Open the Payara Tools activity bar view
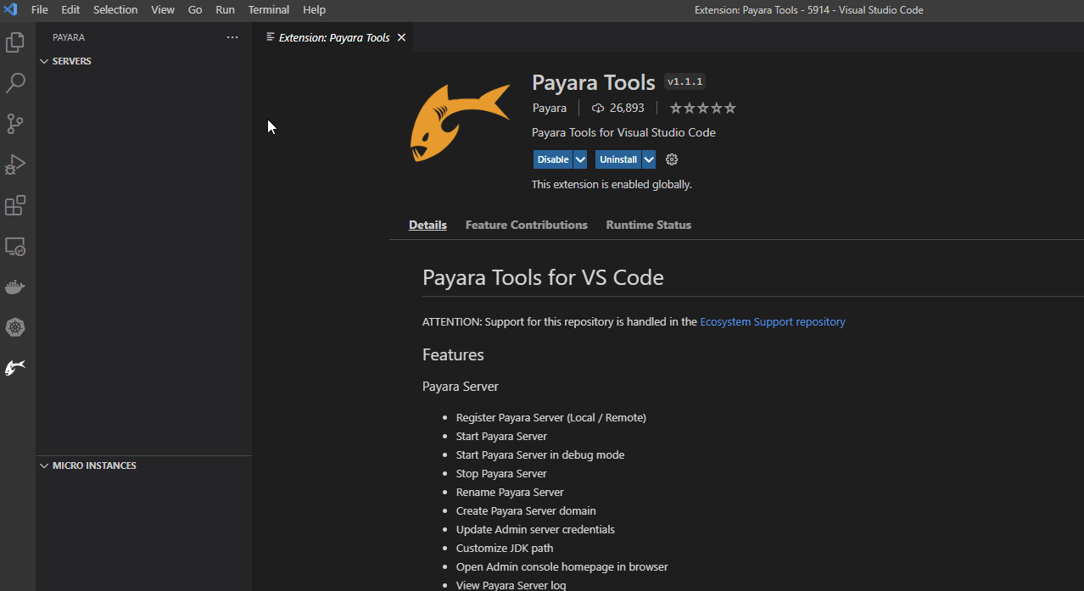This screenshot has width=1084, height=591. coord(15,367)
